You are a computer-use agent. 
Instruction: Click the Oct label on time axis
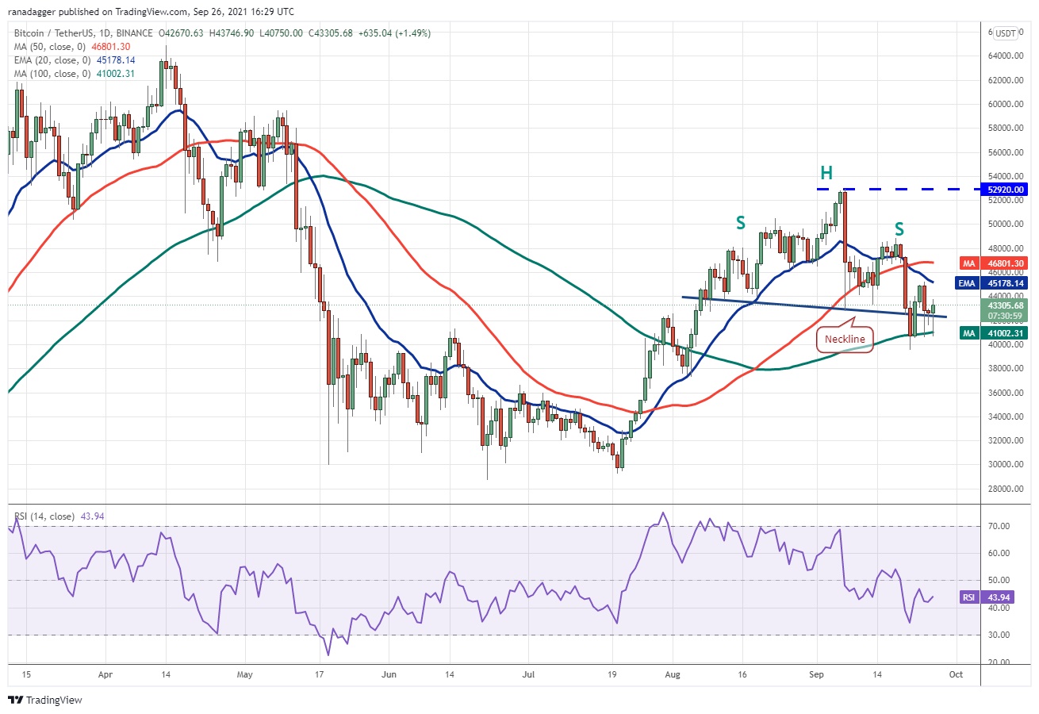click(956, 676)
